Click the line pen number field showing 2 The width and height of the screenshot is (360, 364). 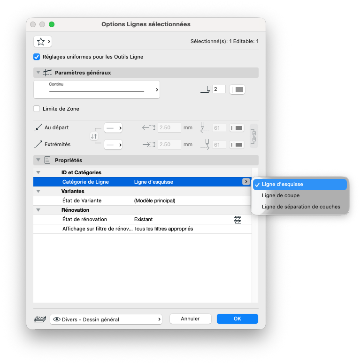click(219, 89)
